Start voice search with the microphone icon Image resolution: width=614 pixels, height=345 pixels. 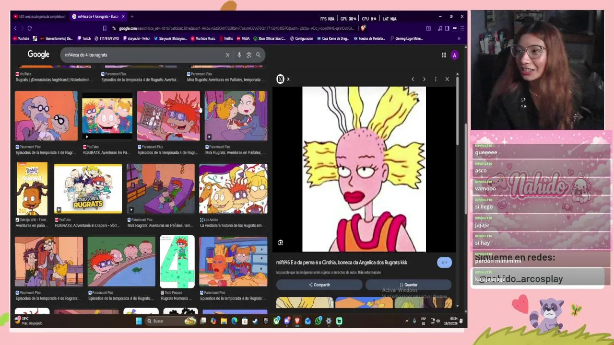click(x=239, y=55)
